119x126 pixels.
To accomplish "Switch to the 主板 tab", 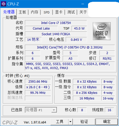I will [22, 12].
